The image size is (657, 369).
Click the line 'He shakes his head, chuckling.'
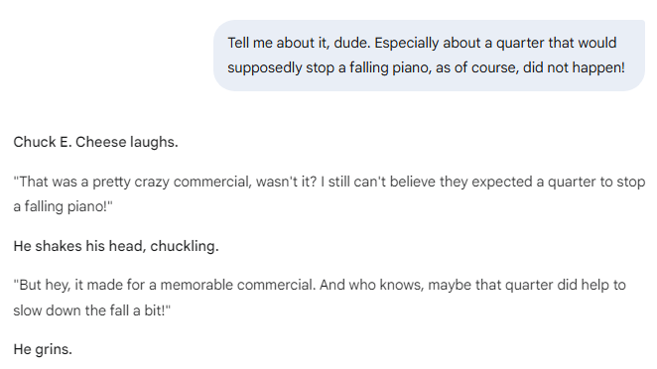pyautogui.click(x=116, y=246)
